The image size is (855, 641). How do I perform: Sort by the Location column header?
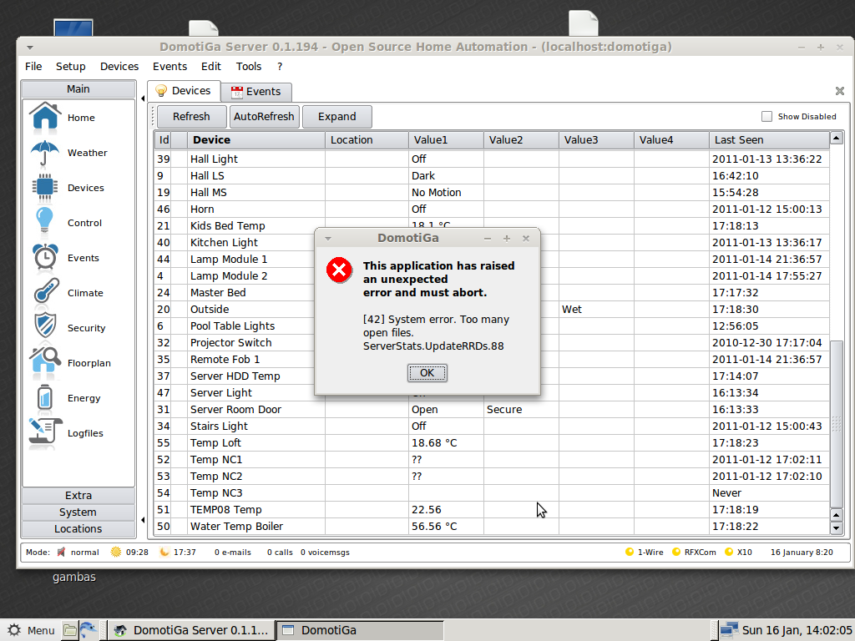[x=367, y=139]
